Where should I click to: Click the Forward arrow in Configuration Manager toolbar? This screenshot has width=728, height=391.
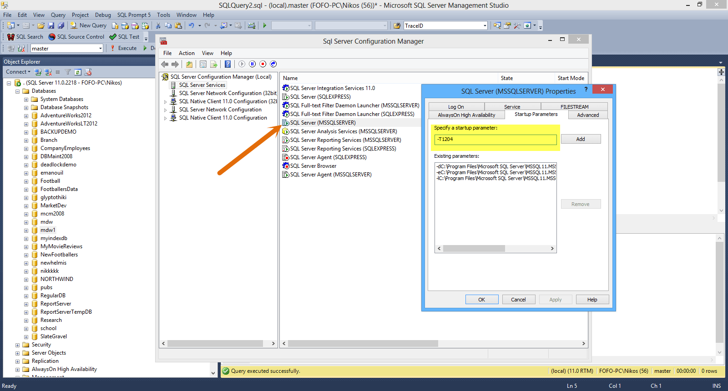tap(175, 64)
